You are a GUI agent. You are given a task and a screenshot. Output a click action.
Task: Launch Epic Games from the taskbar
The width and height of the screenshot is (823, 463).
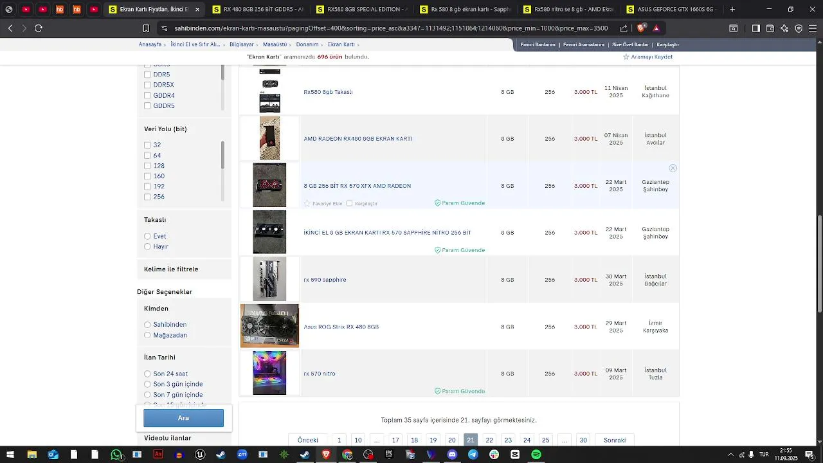(389, 455)
